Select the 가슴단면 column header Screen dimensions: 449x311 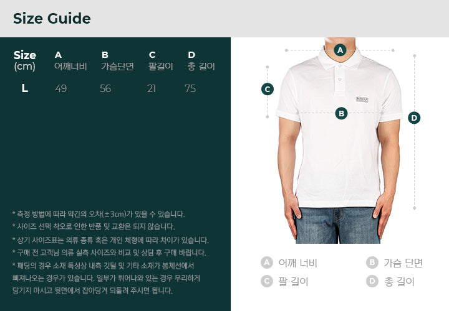[117, 67]
